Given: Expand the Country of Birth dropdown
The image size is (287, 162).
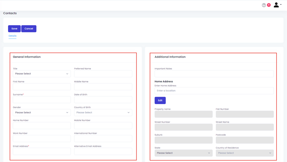Looking at the screenshot, I should click(x=103, y=113).
